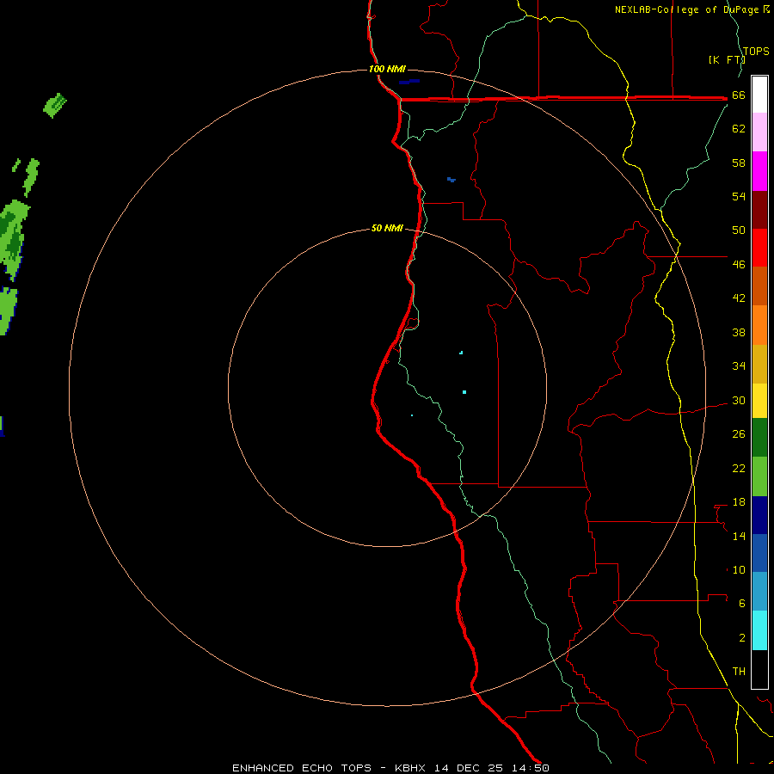This screenshot has height=774, width=774.
Task: Click the black TH legend swatch
Action: pos(759,669)
